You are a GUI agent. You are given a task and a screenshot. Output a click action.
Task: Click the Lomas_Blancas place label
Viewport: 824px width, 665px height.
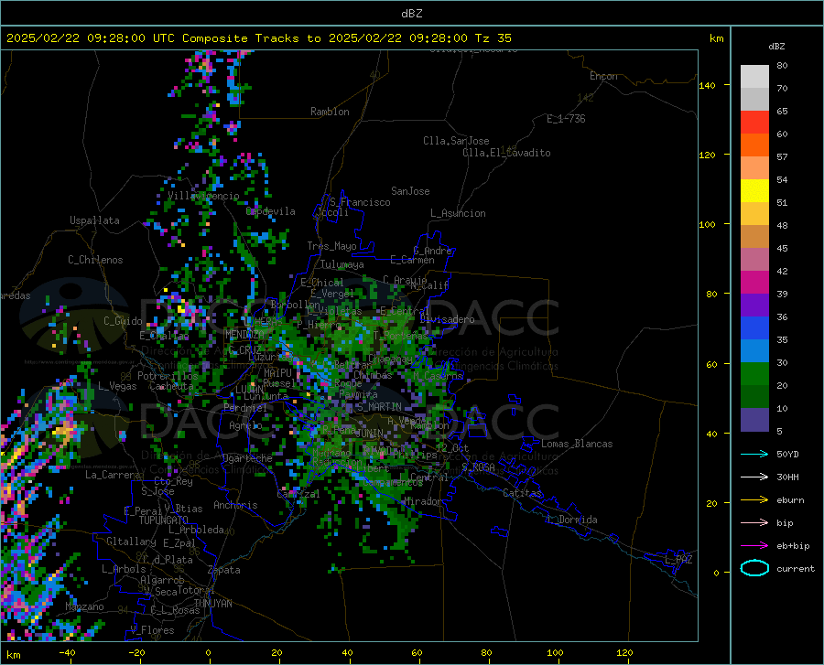[x=577, y=444]
